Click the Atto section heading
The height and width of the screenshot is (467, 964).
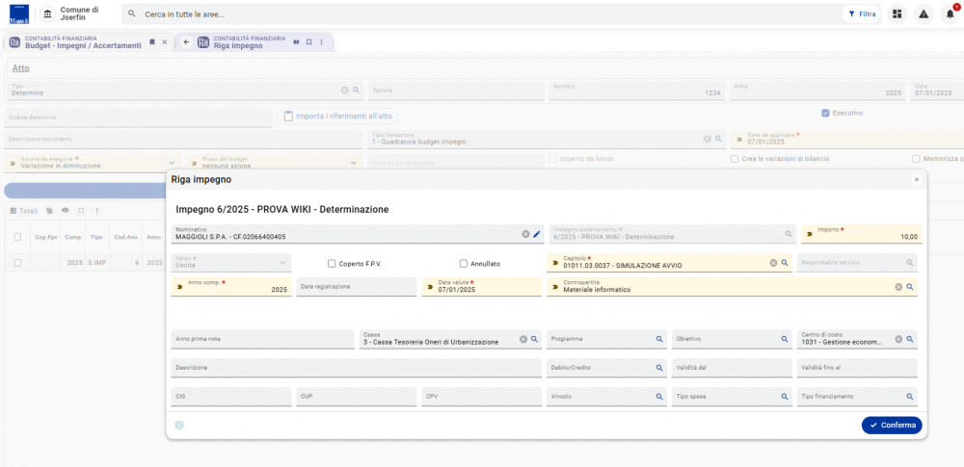click(21, 68)
